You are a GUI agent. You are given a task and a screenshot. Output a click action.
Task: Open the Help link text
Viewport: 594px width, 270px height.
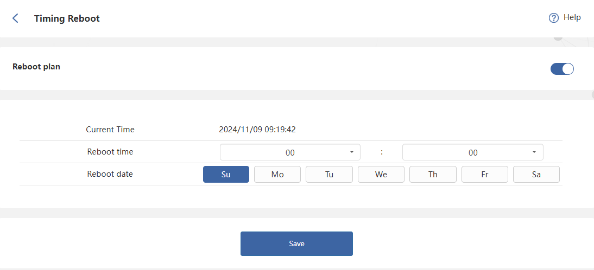pos(572,17)
